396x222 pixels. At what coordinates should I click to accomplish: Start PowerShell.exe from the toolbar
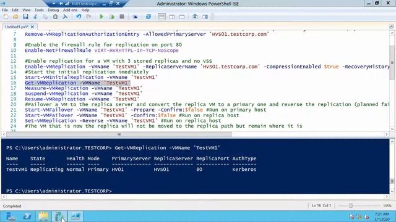pyautogui.click(x=148, y=17)
